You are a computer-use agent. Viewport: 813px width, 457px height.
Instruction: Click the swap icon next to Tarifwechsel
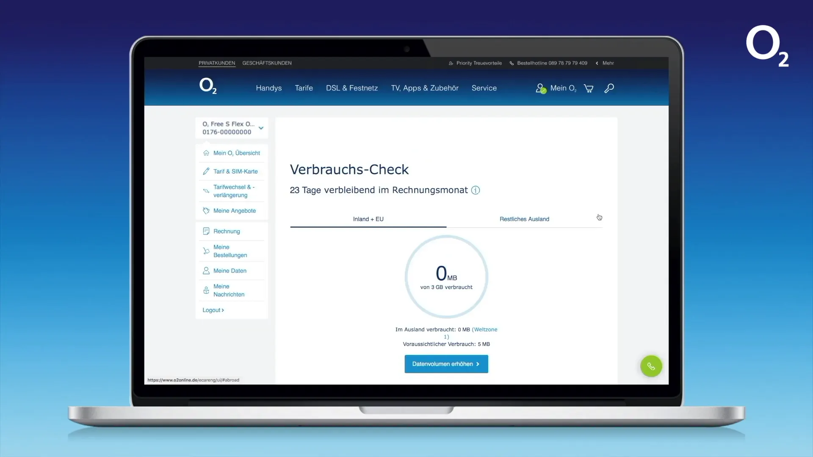206,191
